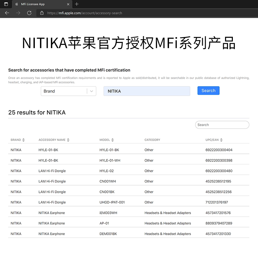Click UPC value 6922200300398
The height and width of the screenshot is (258, 258).
pos(219,160)
